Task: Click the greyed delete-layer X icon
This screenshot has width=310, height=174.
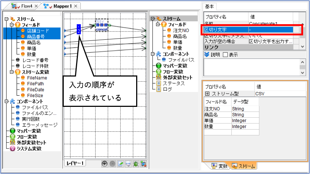Action: [x=113, y=164]
